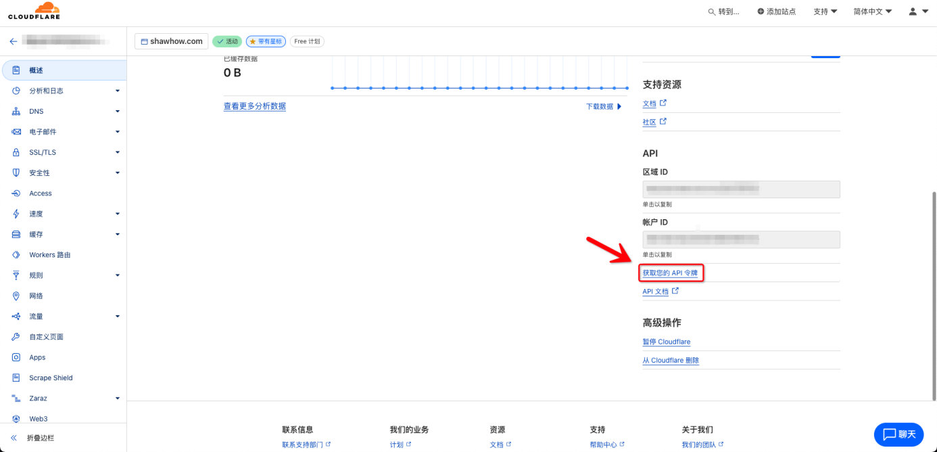
Task: Click inside the 区域 ID field to copy
Action: click(x=741, y=189)
